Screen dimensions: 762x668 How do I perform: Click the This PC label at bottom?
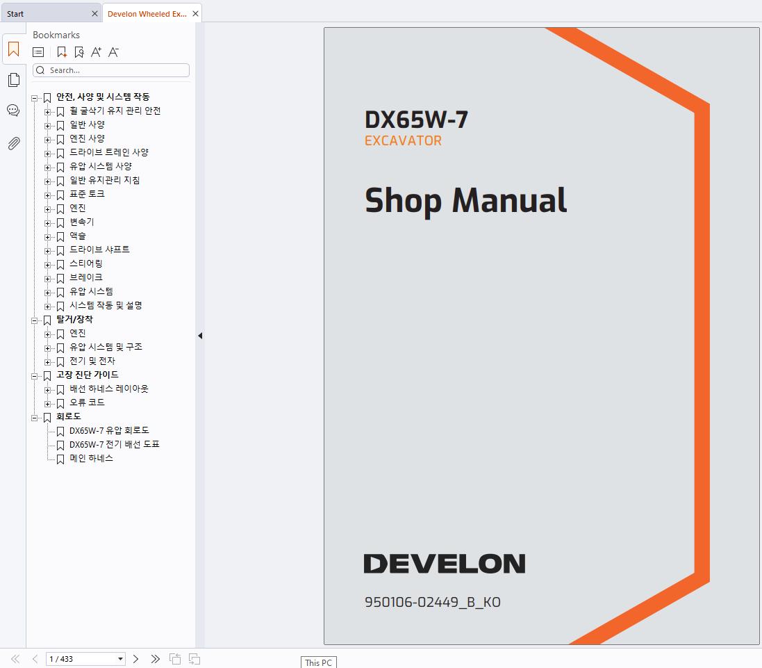point(318,662)
